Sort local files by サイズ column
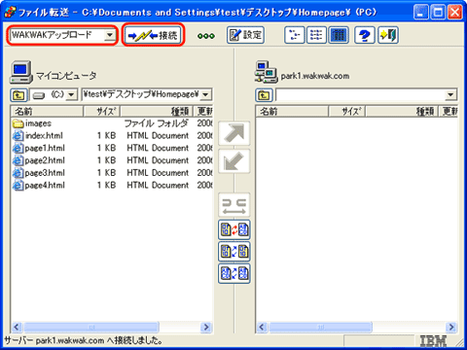The image size is (467, 350). click(x=102, y=112)
